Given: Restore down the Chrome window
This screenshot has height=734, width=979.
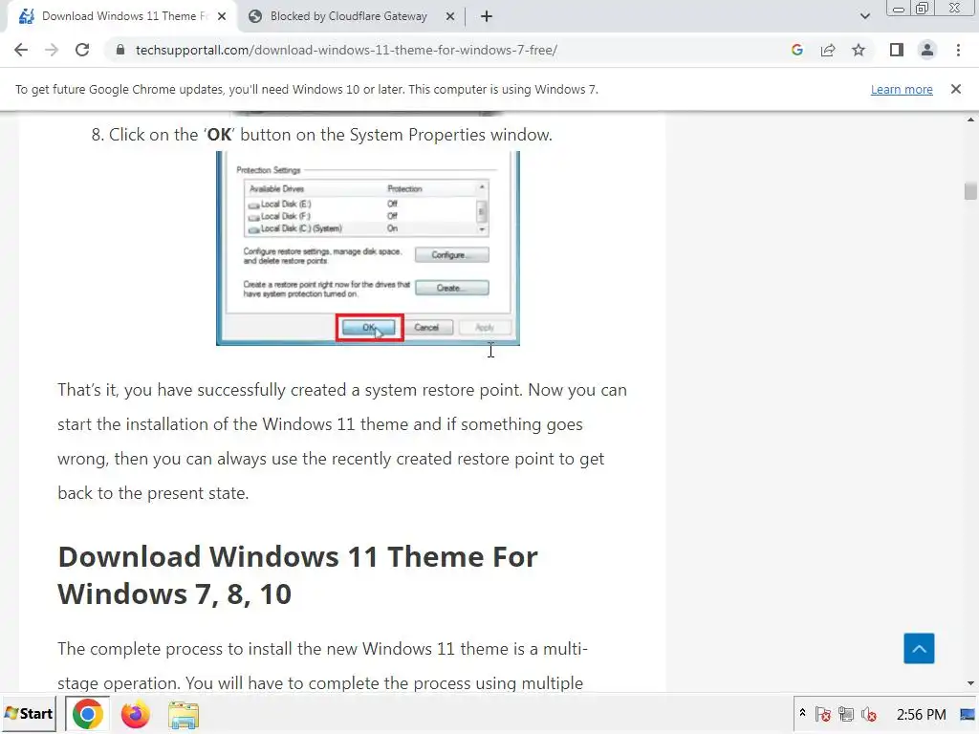Looking at the screenshot, I should click(x=923, y=9).
